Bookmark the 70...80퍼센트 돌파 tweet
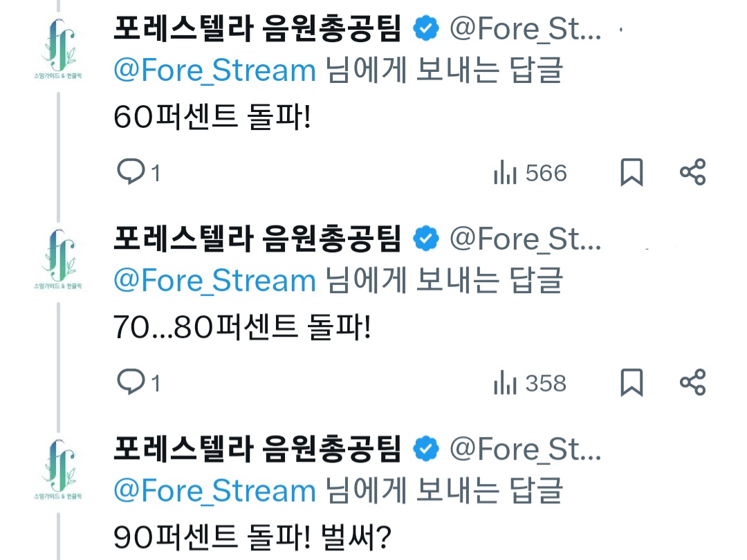The height and width of the screenshot is (560, 747). point(631,382)
